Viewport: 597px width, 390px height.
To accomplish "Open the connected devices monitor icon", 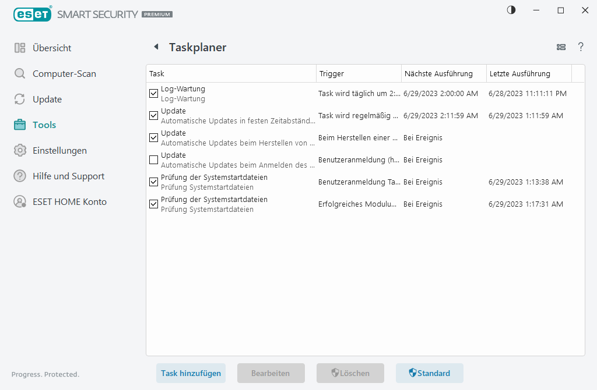I will 561,47.
